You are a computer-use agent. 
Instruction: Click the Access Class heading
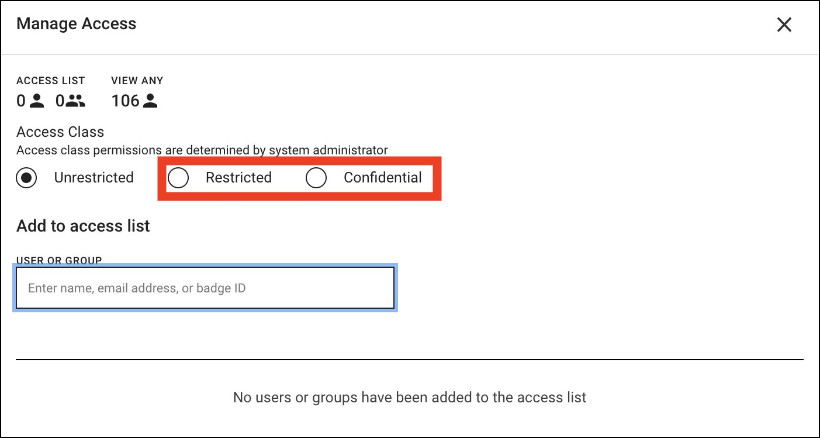(x=60, y=132)
